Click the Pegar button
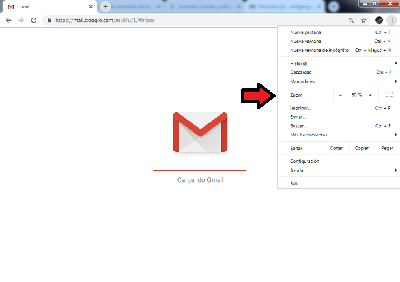Viewport: 400px width, 282px height. pos(387,148)
